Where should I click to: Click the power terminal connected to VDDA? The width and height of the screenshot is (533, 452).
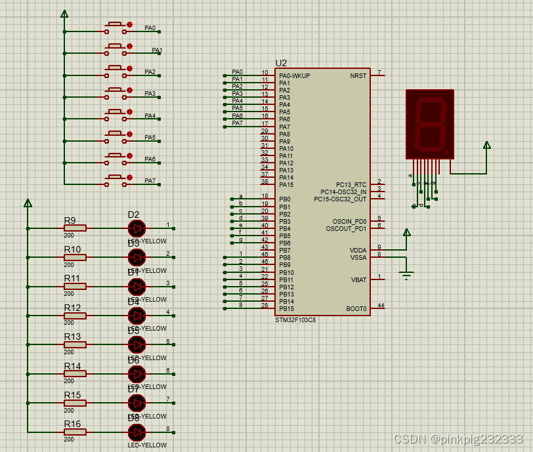point(406,232)
